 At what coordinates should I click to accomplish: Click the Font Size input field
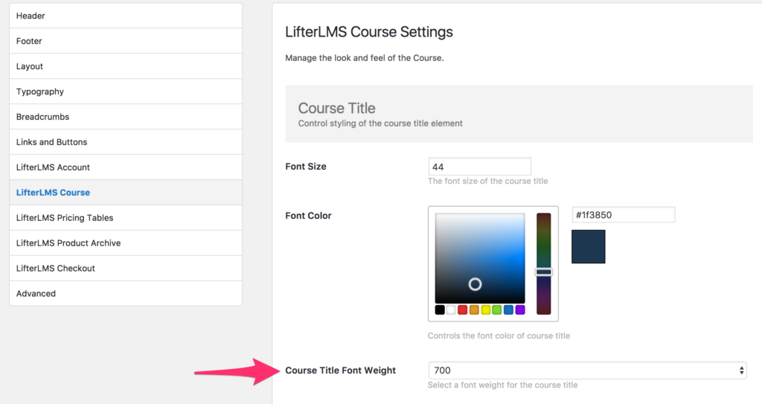(480, 167)
